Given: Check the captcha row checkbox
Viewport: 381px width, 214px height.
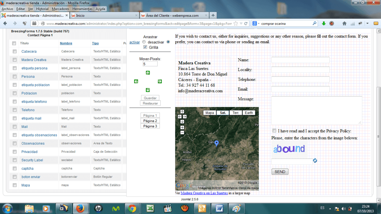Looking at the screenshot, I should (15, 168).
